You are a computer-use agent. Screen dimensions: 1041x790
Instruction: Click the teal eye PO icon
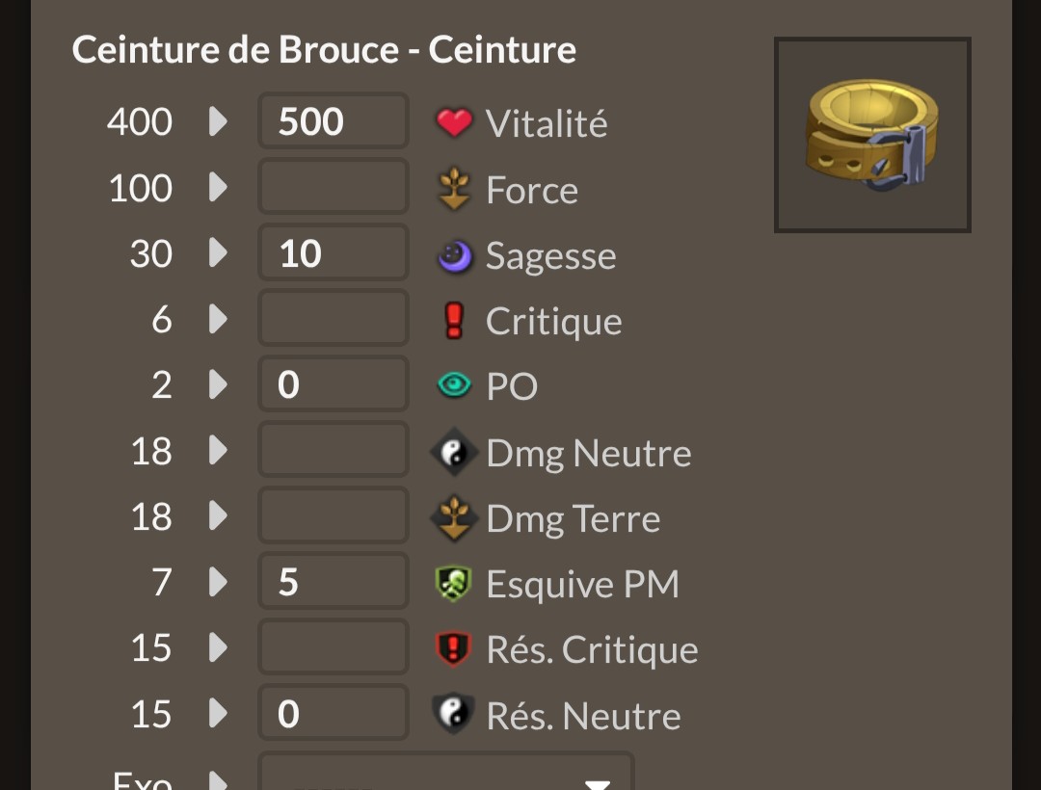454,384
